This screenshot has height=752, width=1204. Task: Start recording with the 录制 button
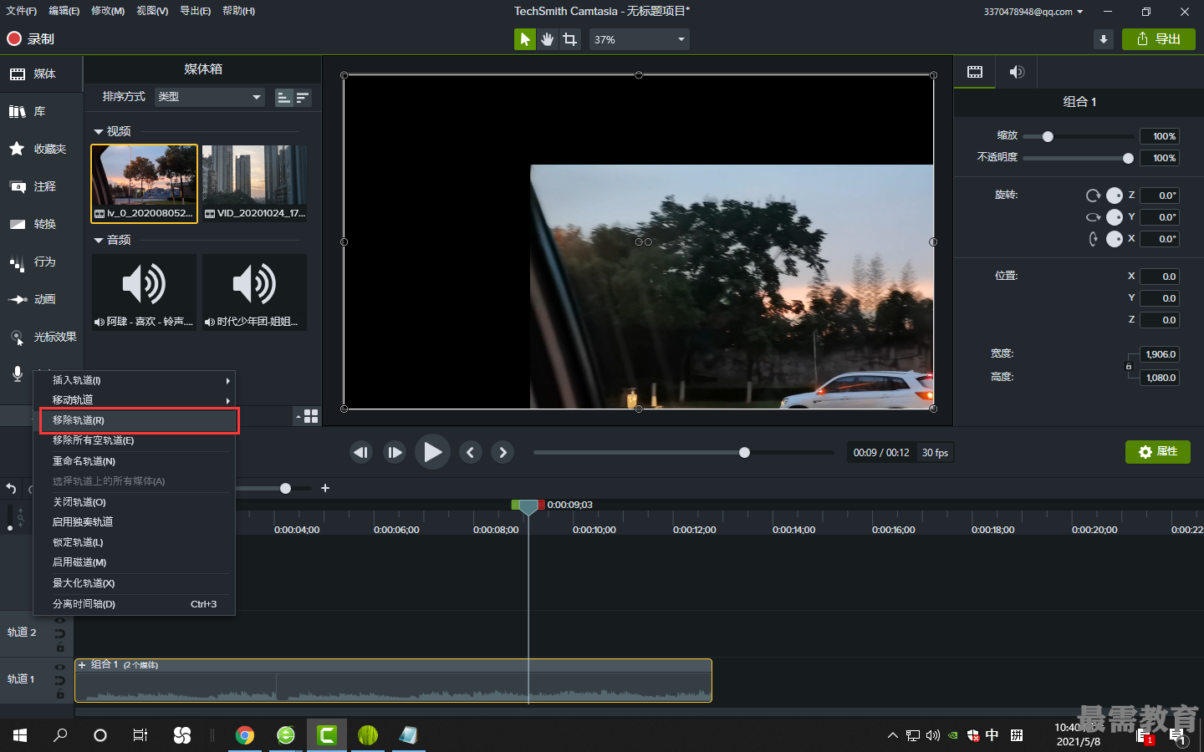(x=31, y=38)
